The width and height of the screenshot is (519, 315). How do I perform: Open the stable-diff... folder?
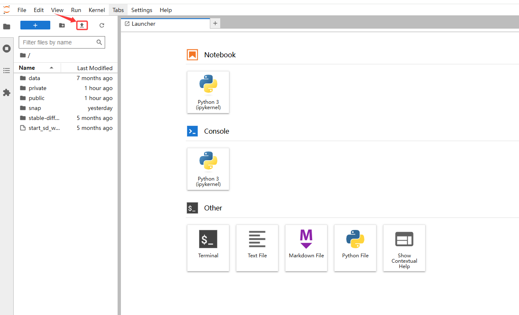coord(44,118)
